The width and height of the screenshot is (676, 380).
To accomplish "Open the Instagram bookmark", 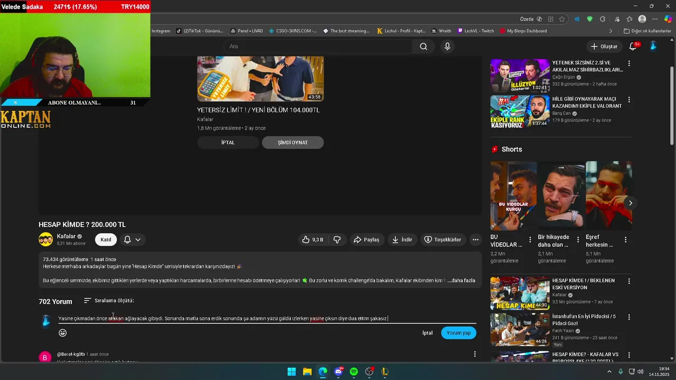I will click(x=160, y=31).
